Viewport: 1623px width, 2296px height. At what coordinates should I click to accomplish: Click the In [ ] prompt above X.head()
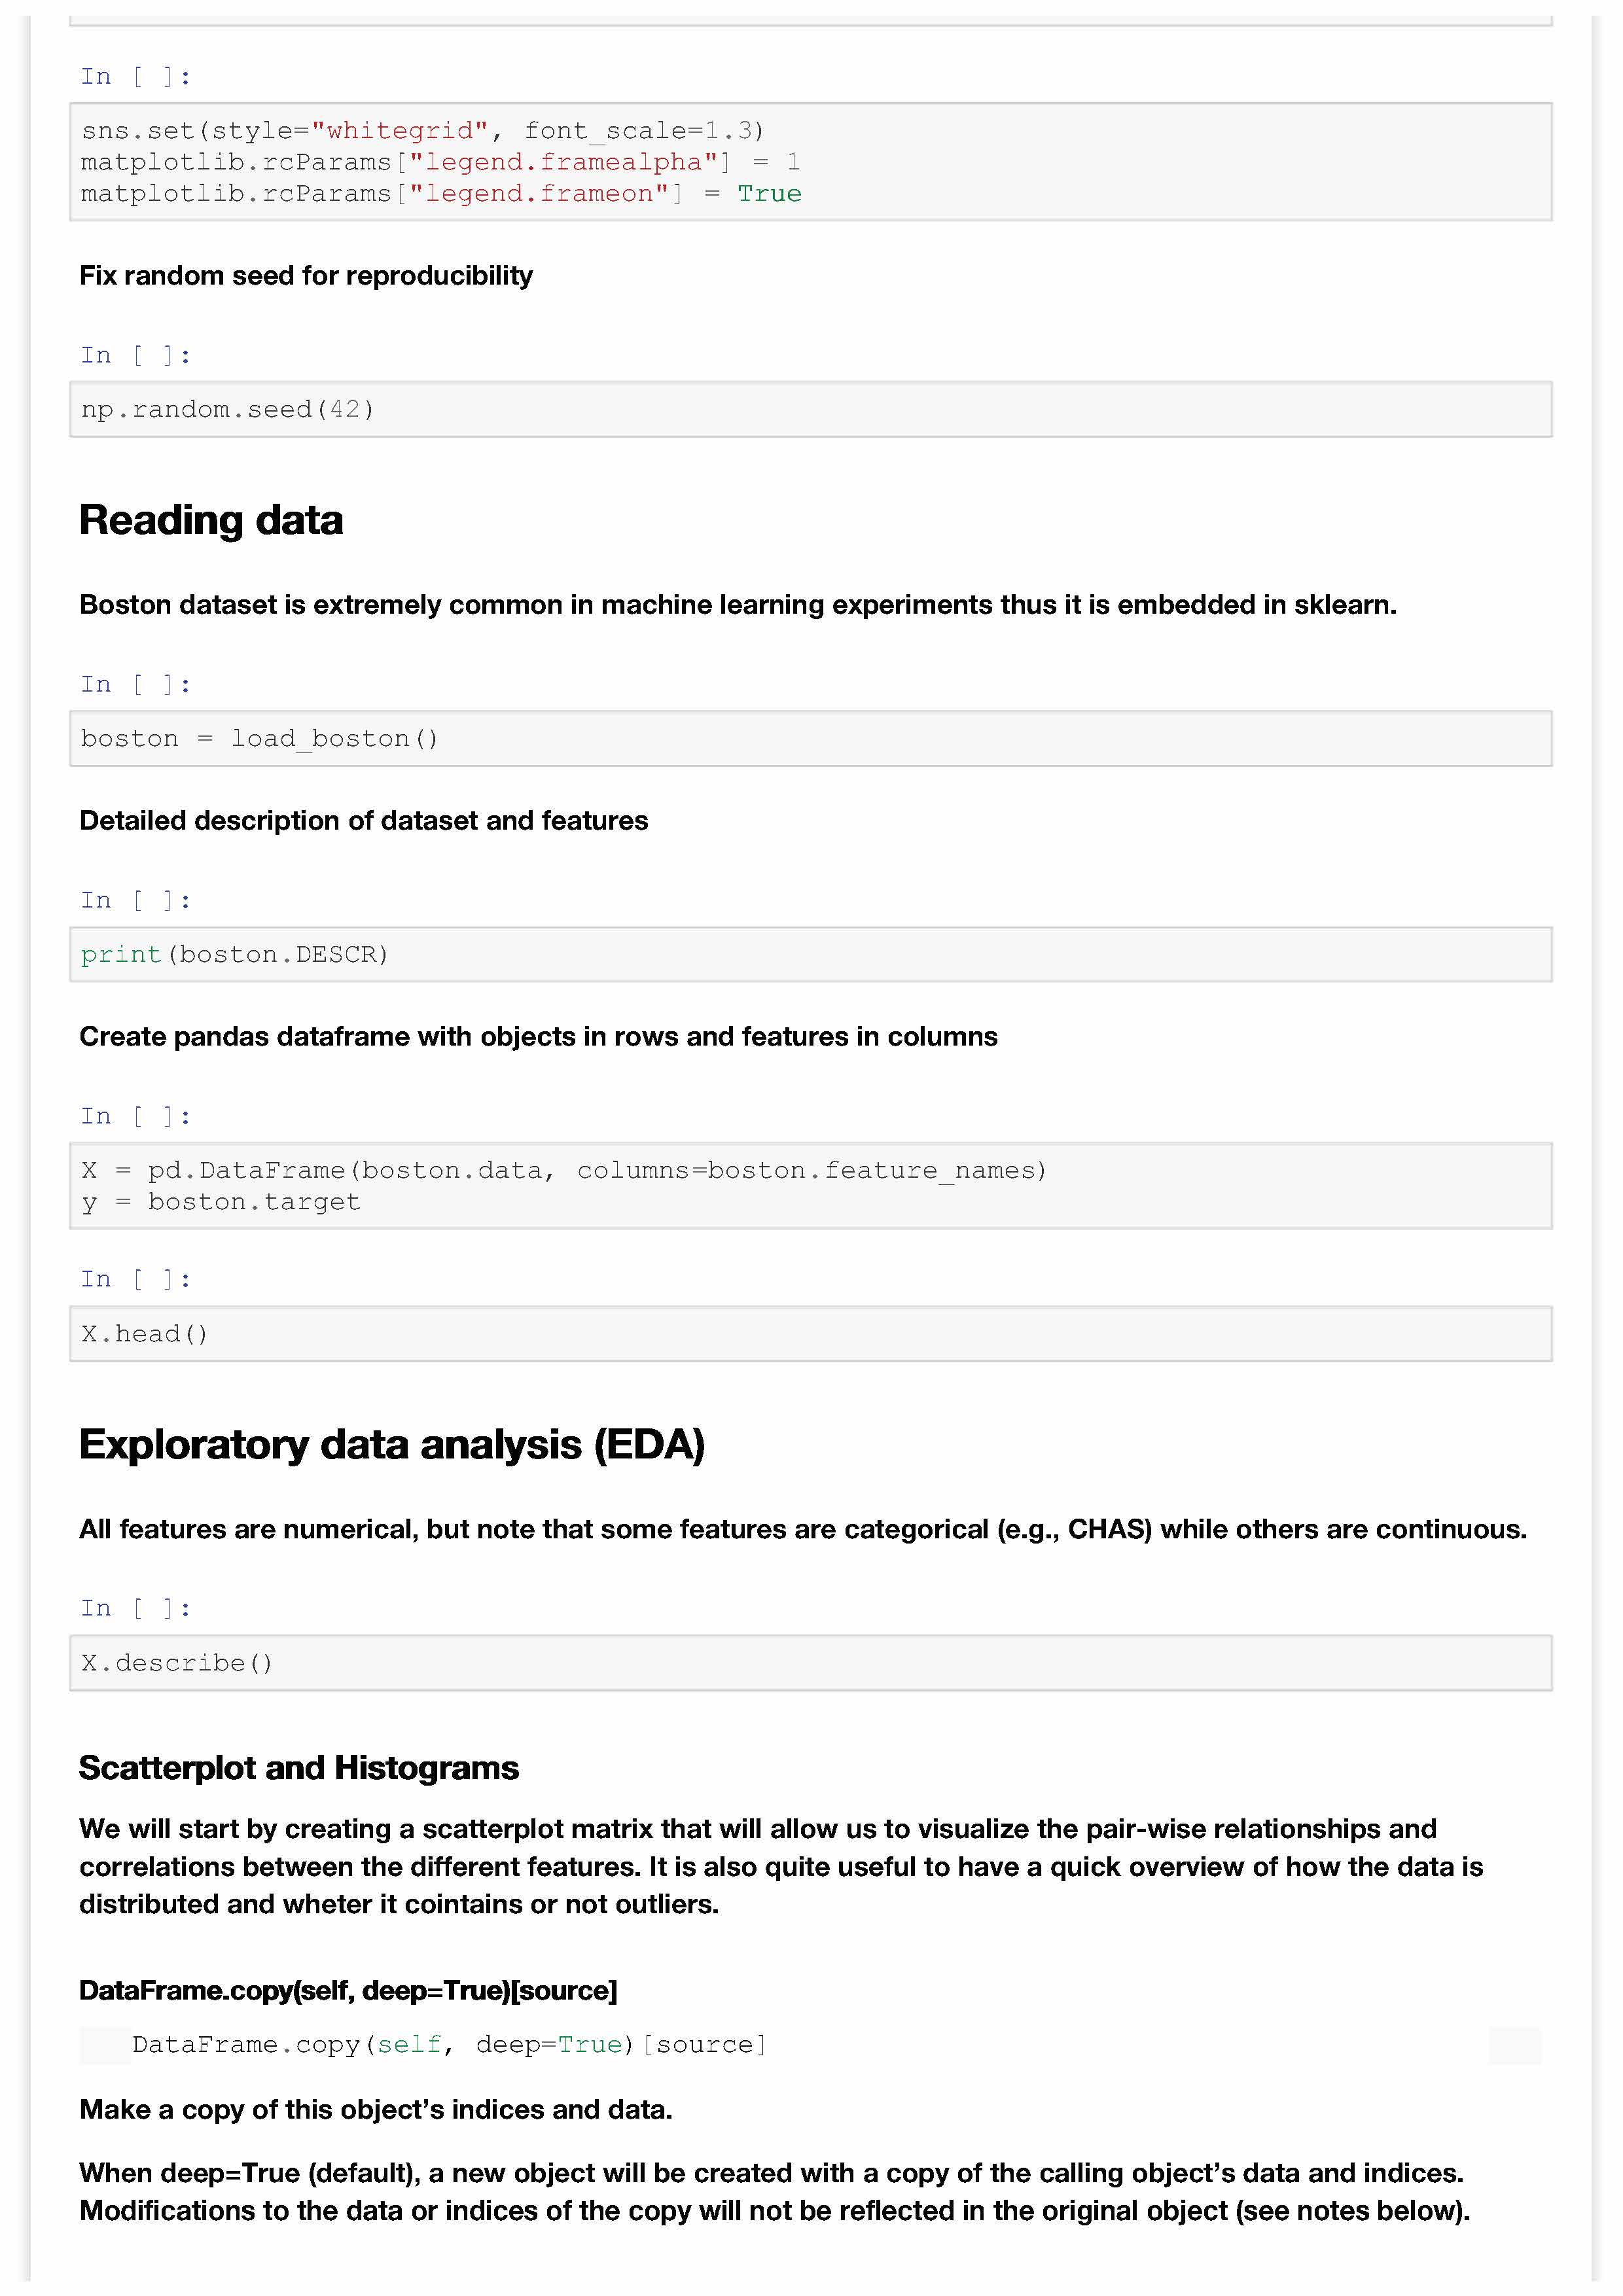pyautogui.click(x=135, y=1279)
